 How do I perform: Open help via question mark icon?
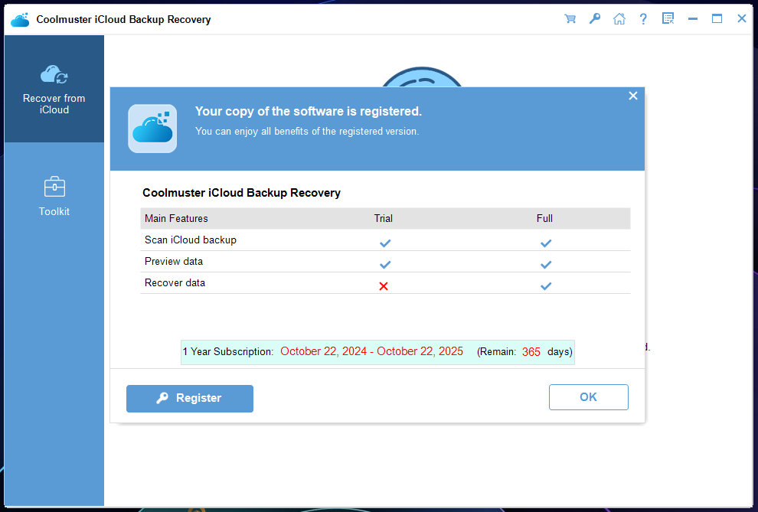point(644,19)
